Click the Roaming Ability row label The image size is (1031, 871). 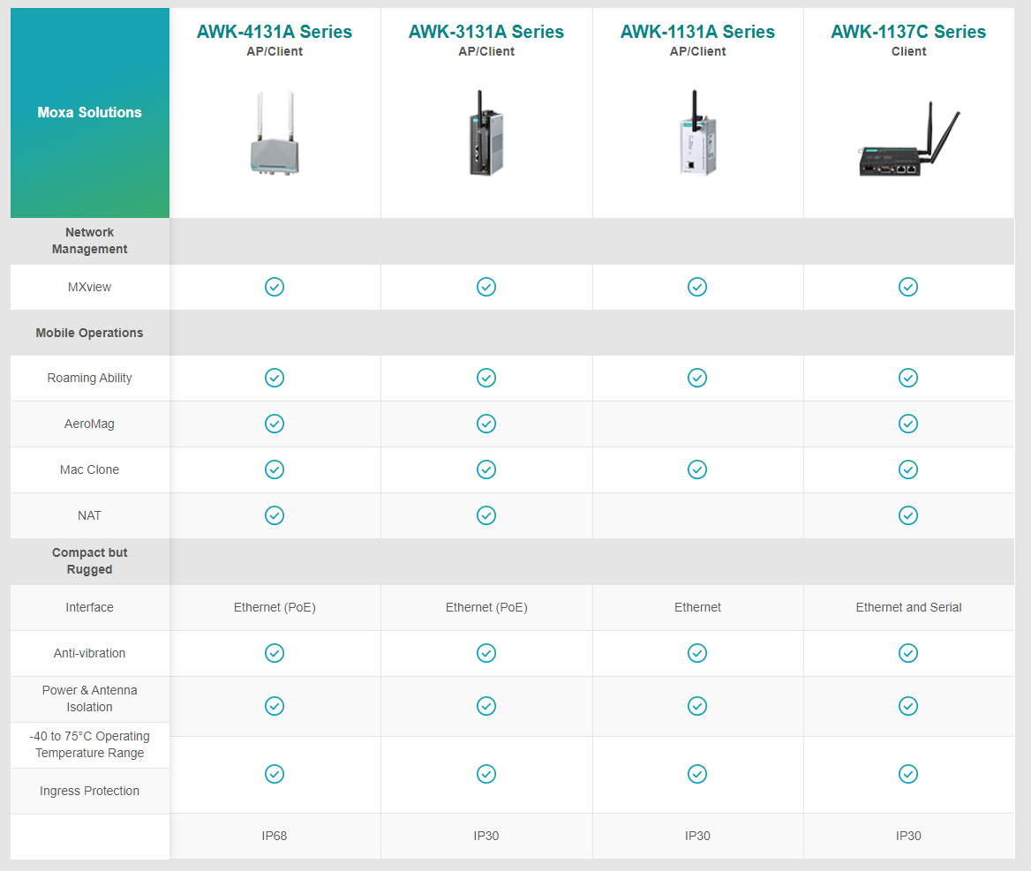(x=89, y=378)
